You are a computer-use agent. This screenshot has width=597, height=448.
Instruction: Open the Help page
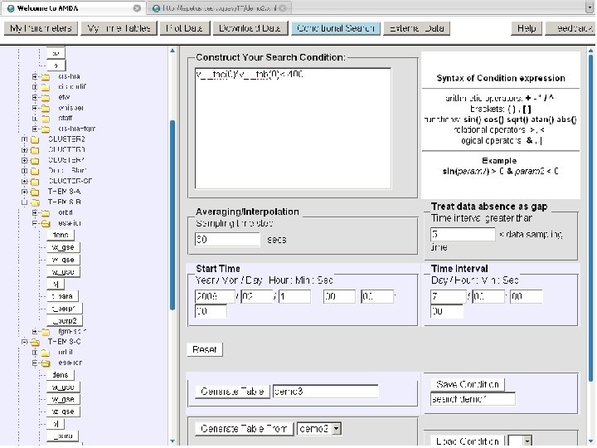pyautogui.click(x=527, y=28)
